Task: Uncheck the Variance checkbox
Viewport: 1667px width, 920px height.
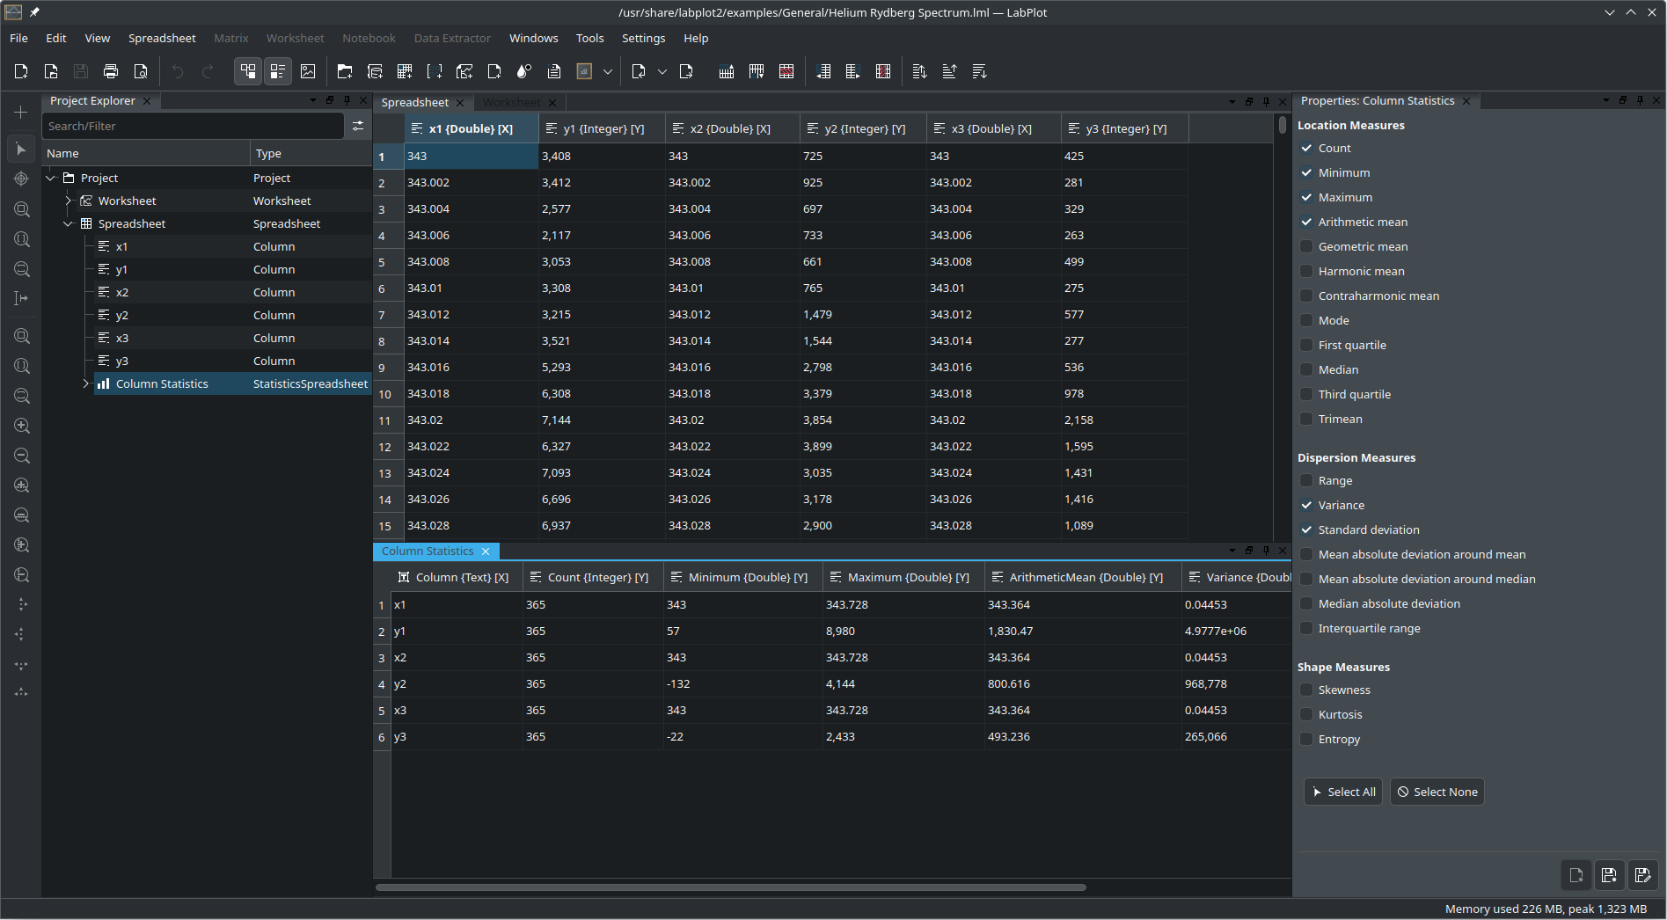Action: pos(1307,506)
